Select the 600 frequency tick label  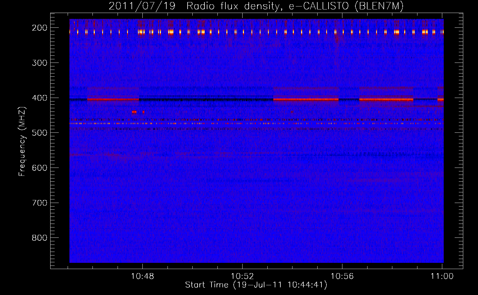[x=40, y=168]
